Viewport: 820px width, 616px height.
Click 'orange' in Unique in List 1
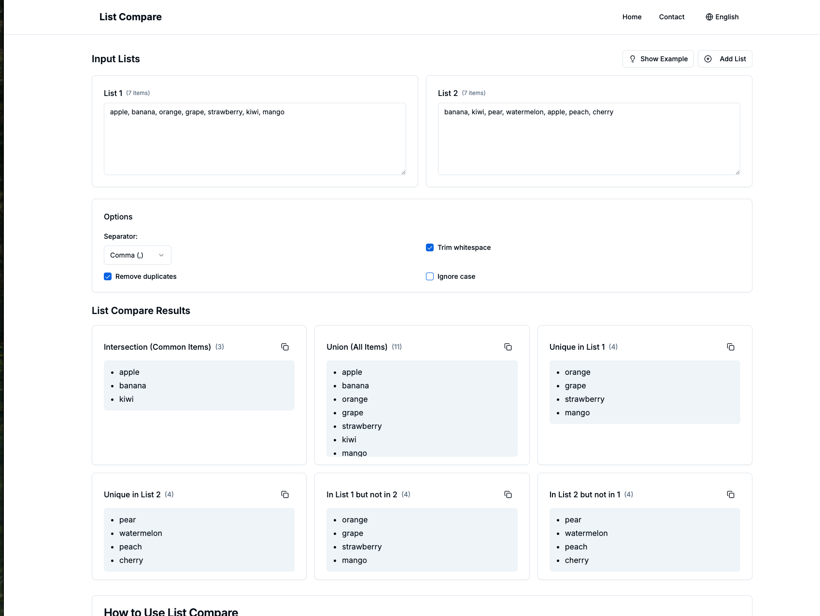click(x=578, y=372)
